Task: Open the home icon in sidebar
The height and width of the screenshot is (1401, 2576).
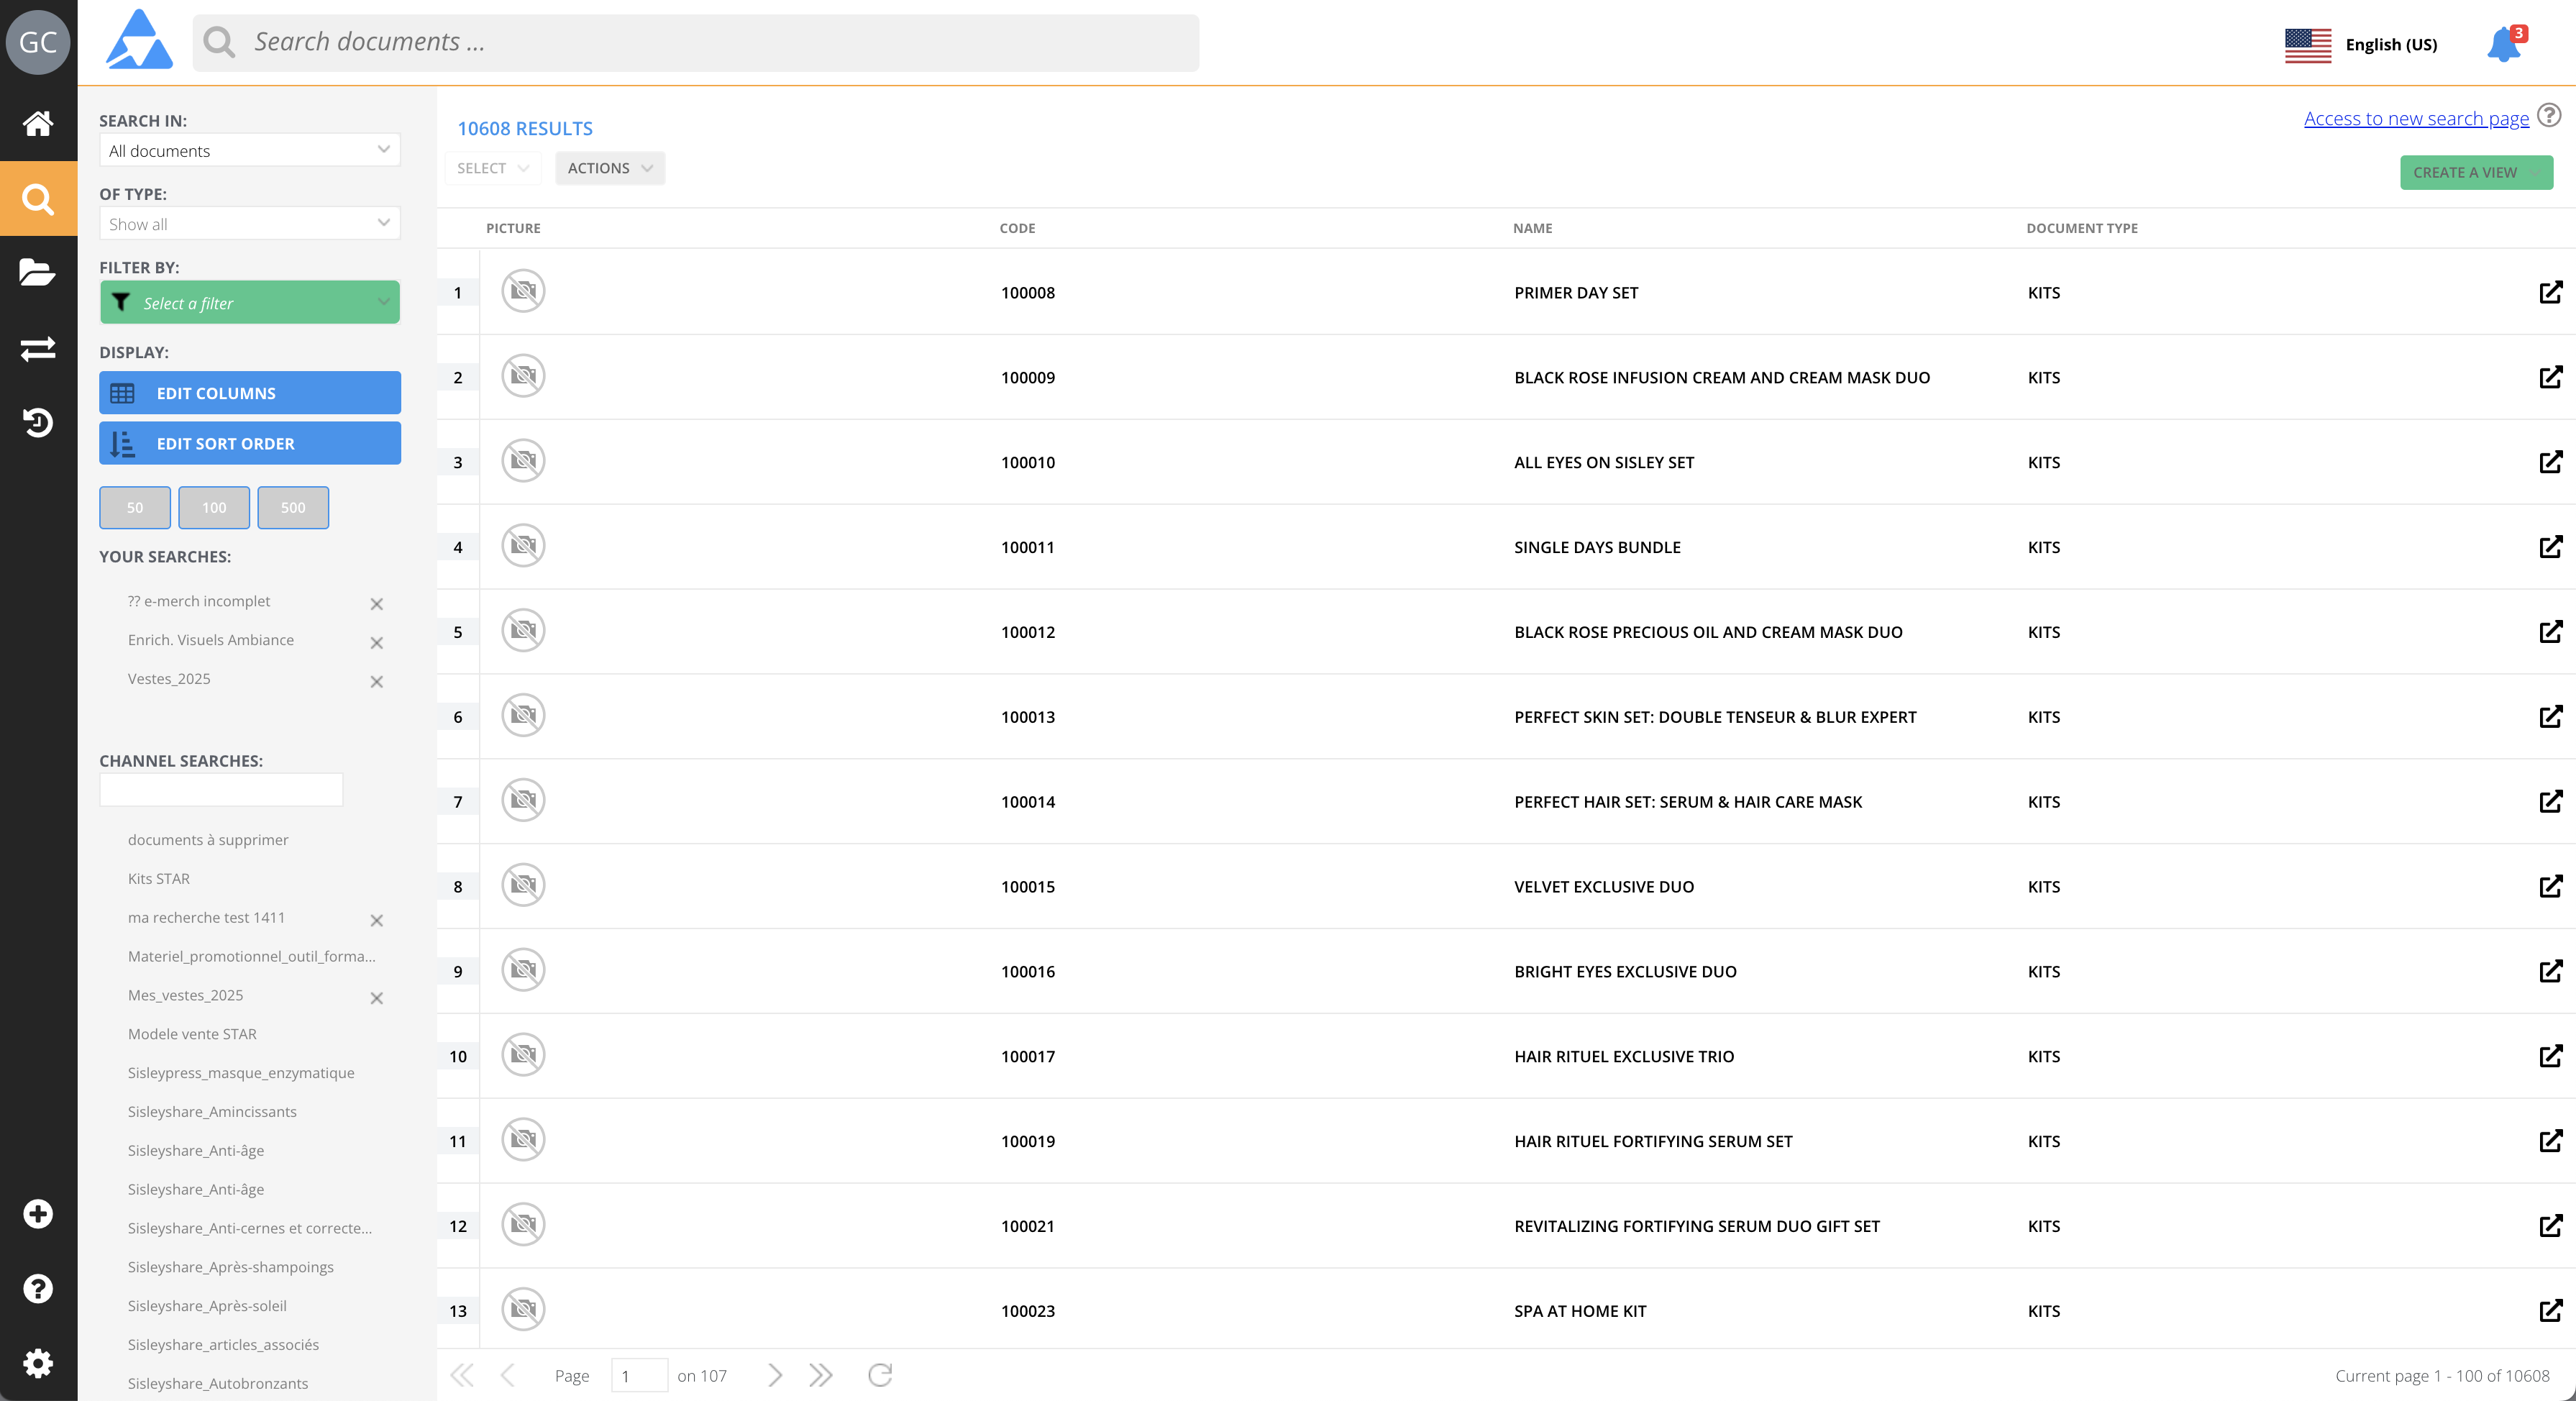Action: [x=38, y=123]
